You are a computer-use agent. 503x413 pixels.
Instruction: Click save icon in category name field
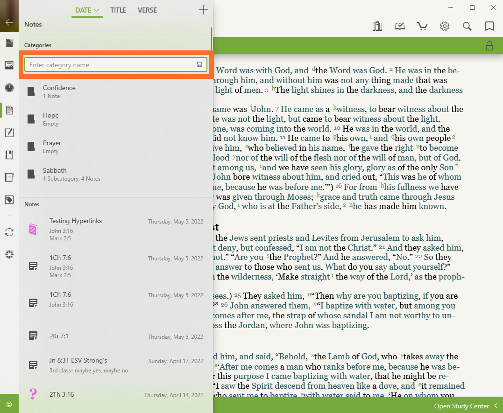click(199, 65)
